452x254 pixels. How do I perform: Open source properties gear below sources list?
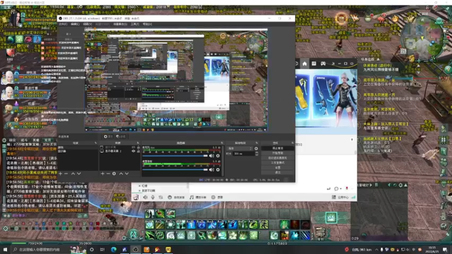(114, 174)
